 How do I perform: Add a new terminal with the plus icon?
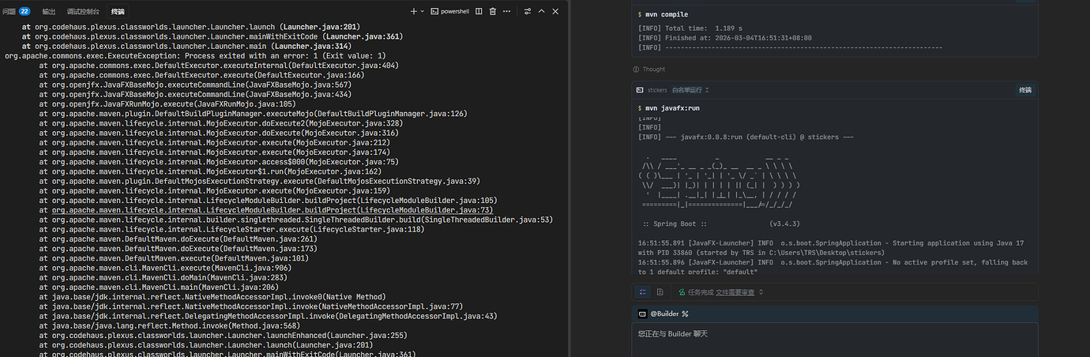coord(413,12)
